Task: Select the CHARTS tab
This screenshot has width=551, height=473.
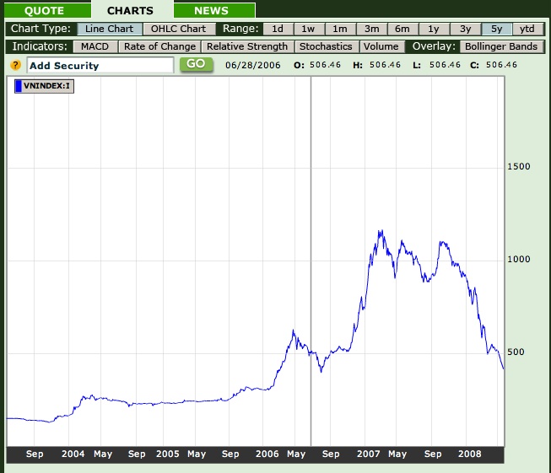Action: (130, 11)
